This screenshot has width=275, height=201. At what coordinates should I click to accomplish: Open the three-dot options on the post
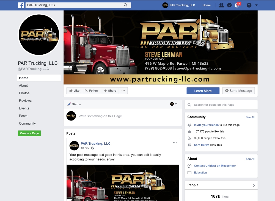pyautogui.click(x=175, y=143)
